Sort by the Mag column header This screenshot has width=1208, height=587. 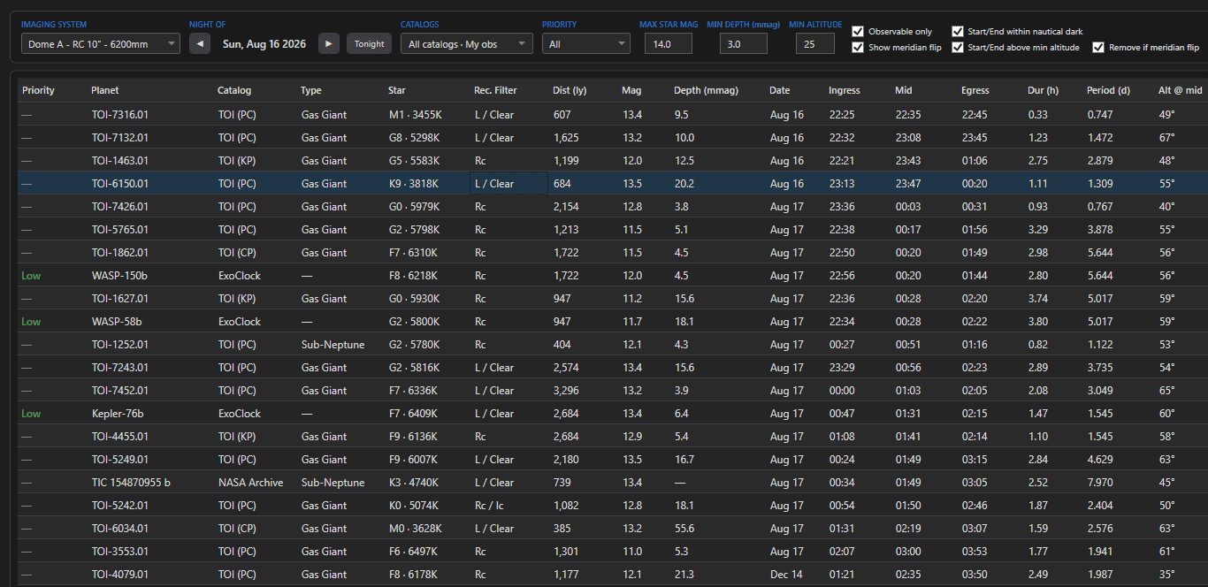click(x=631, y=90)
